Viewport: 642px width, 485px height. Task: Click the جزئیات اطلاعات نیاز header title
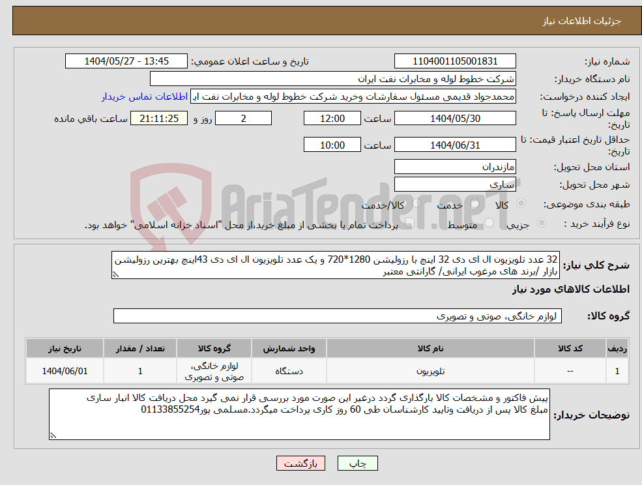582,21
